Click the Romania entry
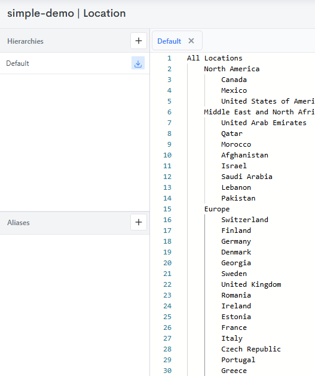This screenshot has height=376, width=315. click(236, 295)
